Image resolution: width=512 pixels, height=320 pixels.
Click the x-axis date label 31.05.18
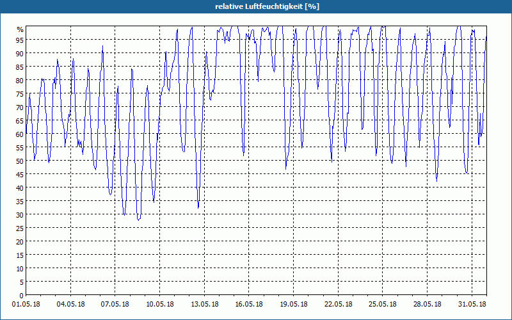coord(472,304)
